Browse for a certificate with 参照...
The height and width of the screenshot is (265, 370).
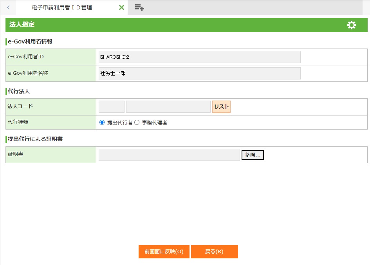pos(253,155)
